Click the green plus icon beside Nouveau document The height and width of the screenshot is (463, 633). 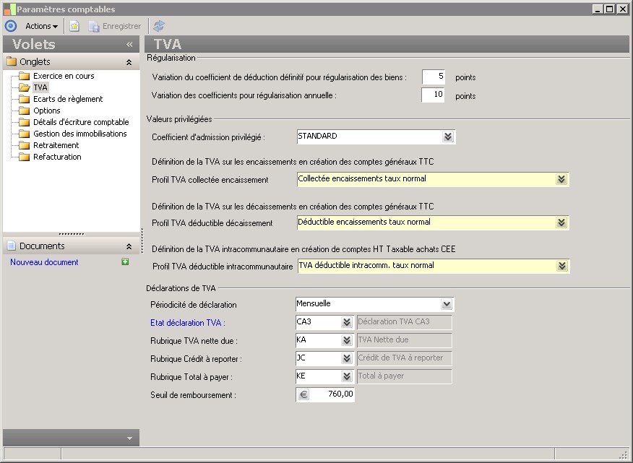coord(125,262)
